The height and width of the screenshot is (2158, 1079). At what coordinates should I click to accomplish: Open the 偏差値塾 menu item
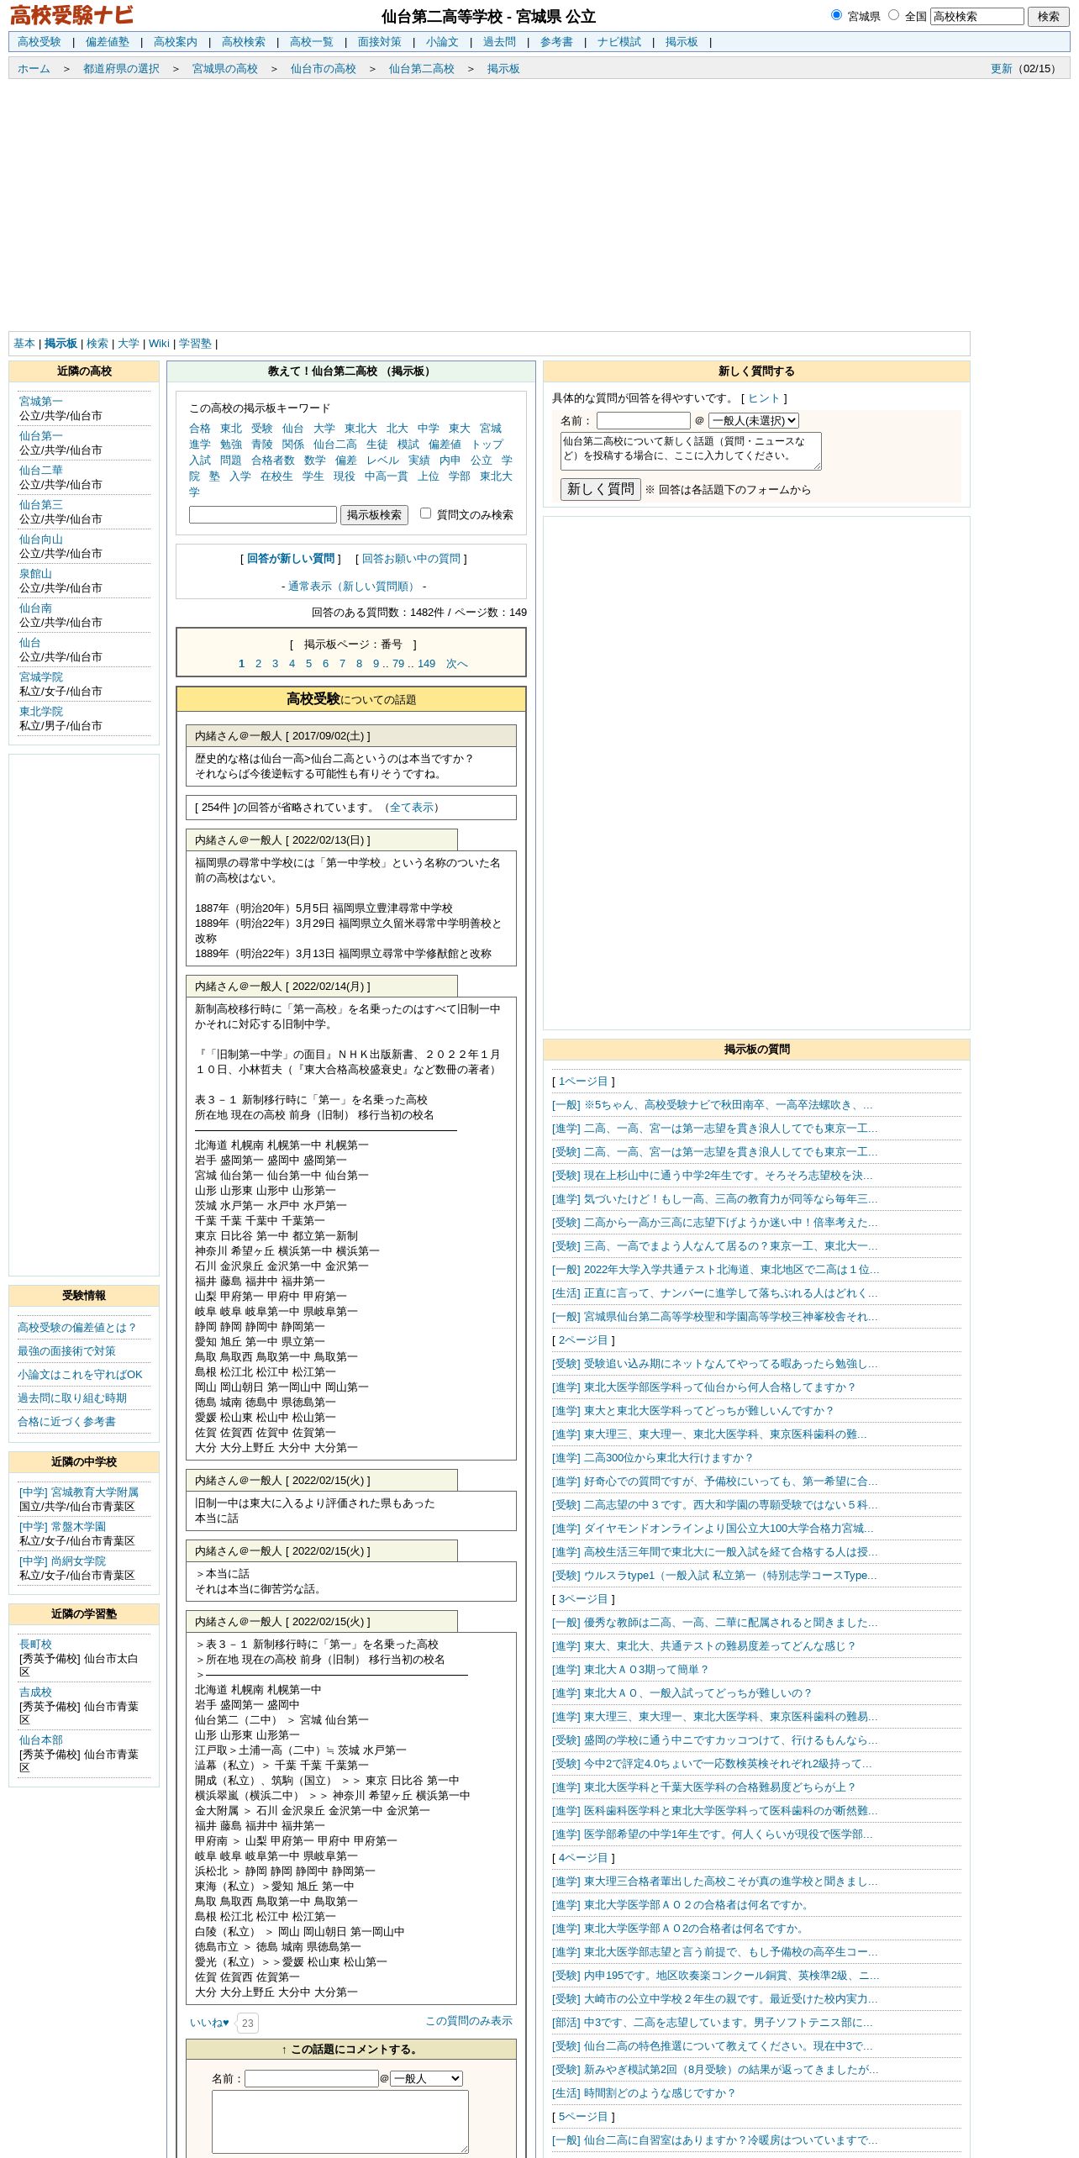(108, 42)
